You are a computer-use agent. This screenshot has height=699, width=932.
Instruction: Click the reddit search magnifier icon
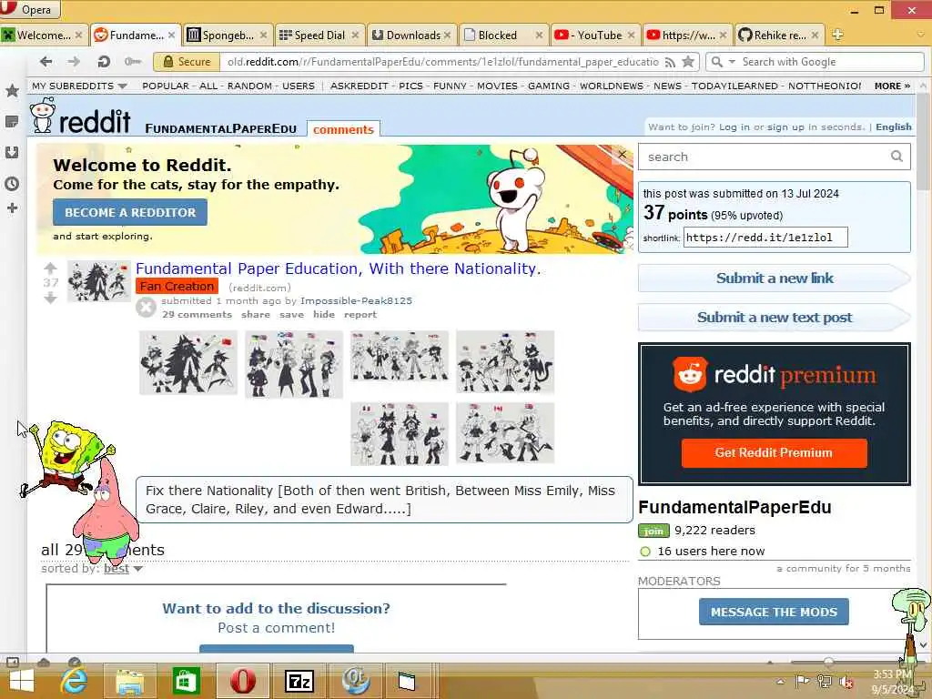(x=897, y=157)
